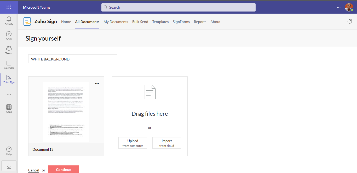This screenshot has width=357, height=173.
Task: Open Teams section in sidebar
Action: [x=9, y=50]
